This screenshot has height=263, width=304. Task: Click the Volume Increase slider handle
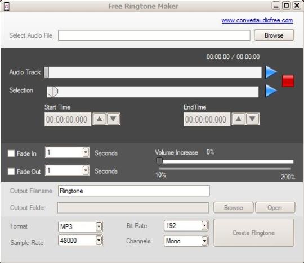click(159, 161)
